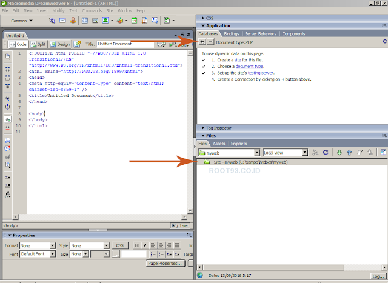Balance Braces icon in code toolbar

tap(8, 107)
